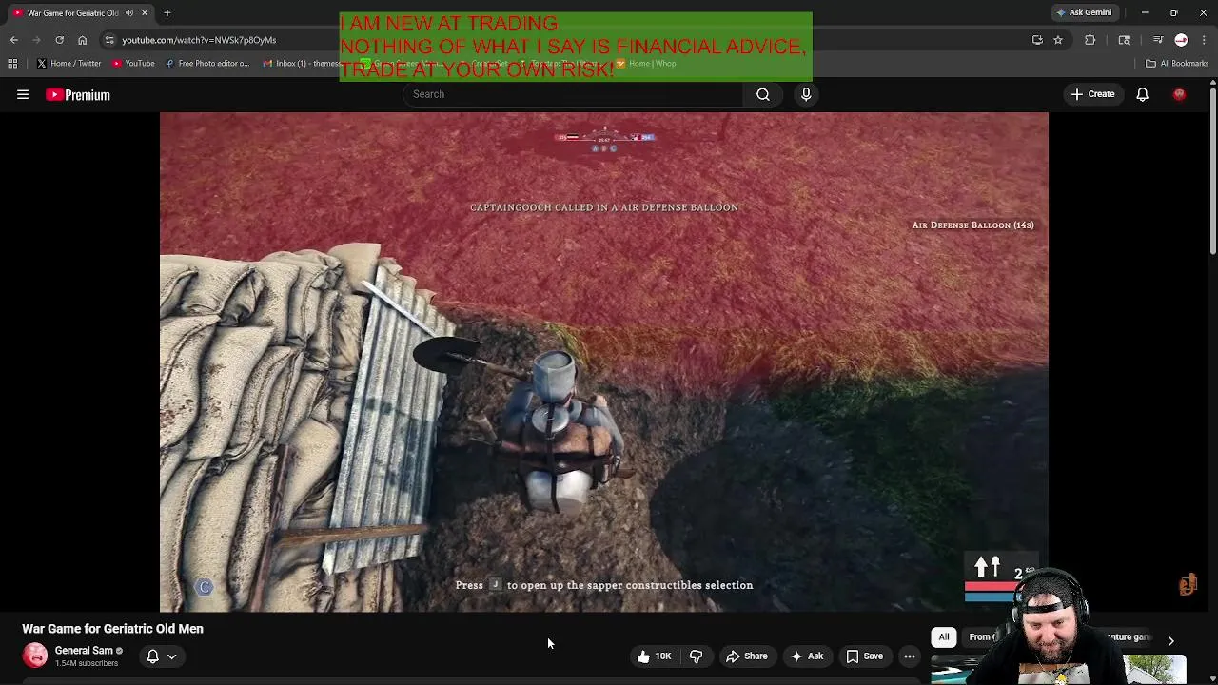This screenshot has width=1218, height=685.
Task: Open a new browser tab
Action: 167,12
